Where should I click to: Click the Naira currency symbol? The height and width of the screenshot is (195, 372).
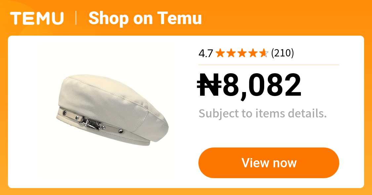[209, 85]
